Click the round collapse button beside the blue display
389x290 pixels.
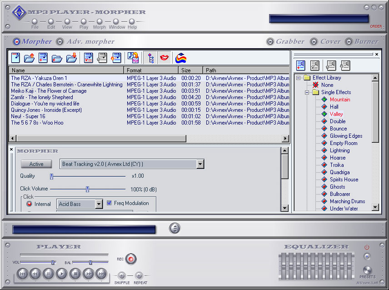175,228
